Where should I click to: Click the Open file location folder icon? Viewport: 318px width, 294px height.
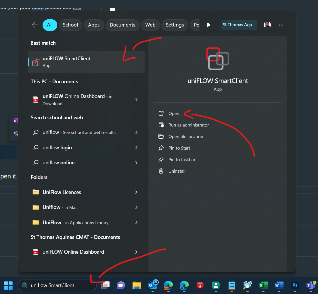(x=161, y=136)
